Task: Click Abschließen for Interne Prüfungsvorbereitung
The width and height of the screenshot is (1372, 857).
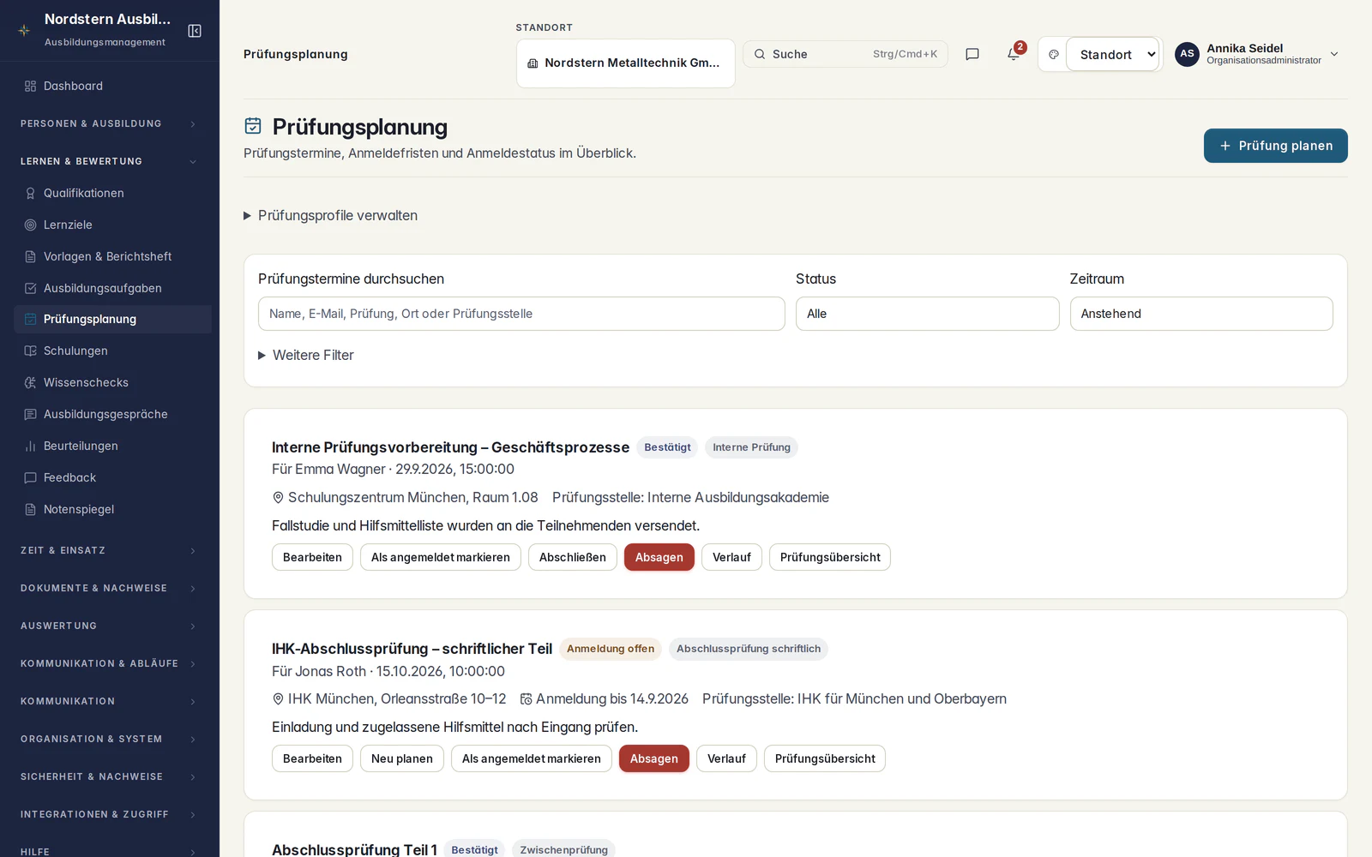Action: [x=573, y=557]
